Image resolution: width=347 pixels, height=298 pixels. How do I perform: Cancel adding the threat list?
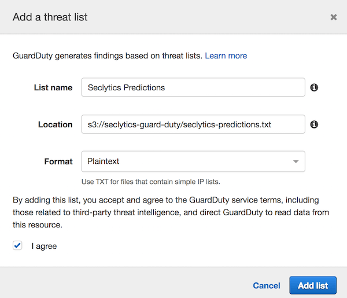267,286
